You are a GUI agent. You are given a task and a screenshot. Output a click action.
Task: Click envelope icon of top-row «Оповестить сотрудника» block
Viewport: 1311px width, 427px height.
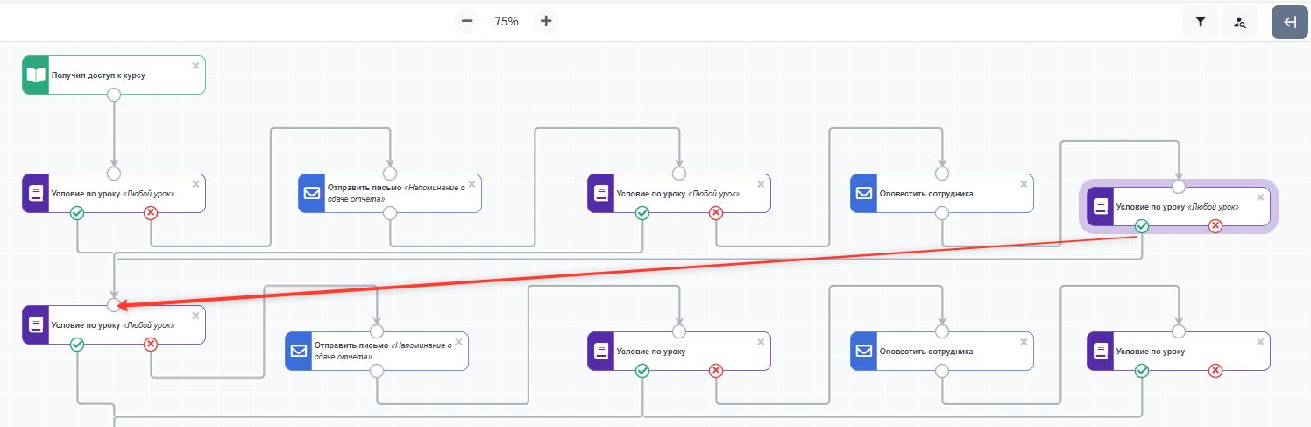coord(864,193)
